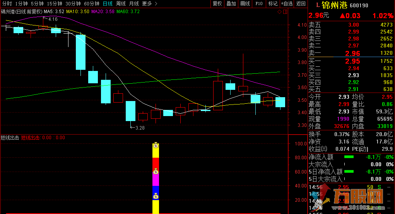The width and height of the screenshot is (395, 214).
Task: Select the 5分钟 period tab
Action: pos(37,3)
